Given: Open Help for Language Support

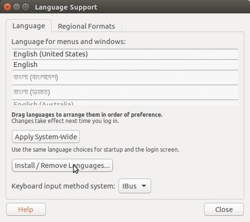Looking at the screenshot, I should (26, 210).
